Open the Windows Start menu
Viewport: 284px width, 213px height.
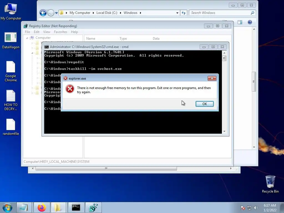click(7, 207)
